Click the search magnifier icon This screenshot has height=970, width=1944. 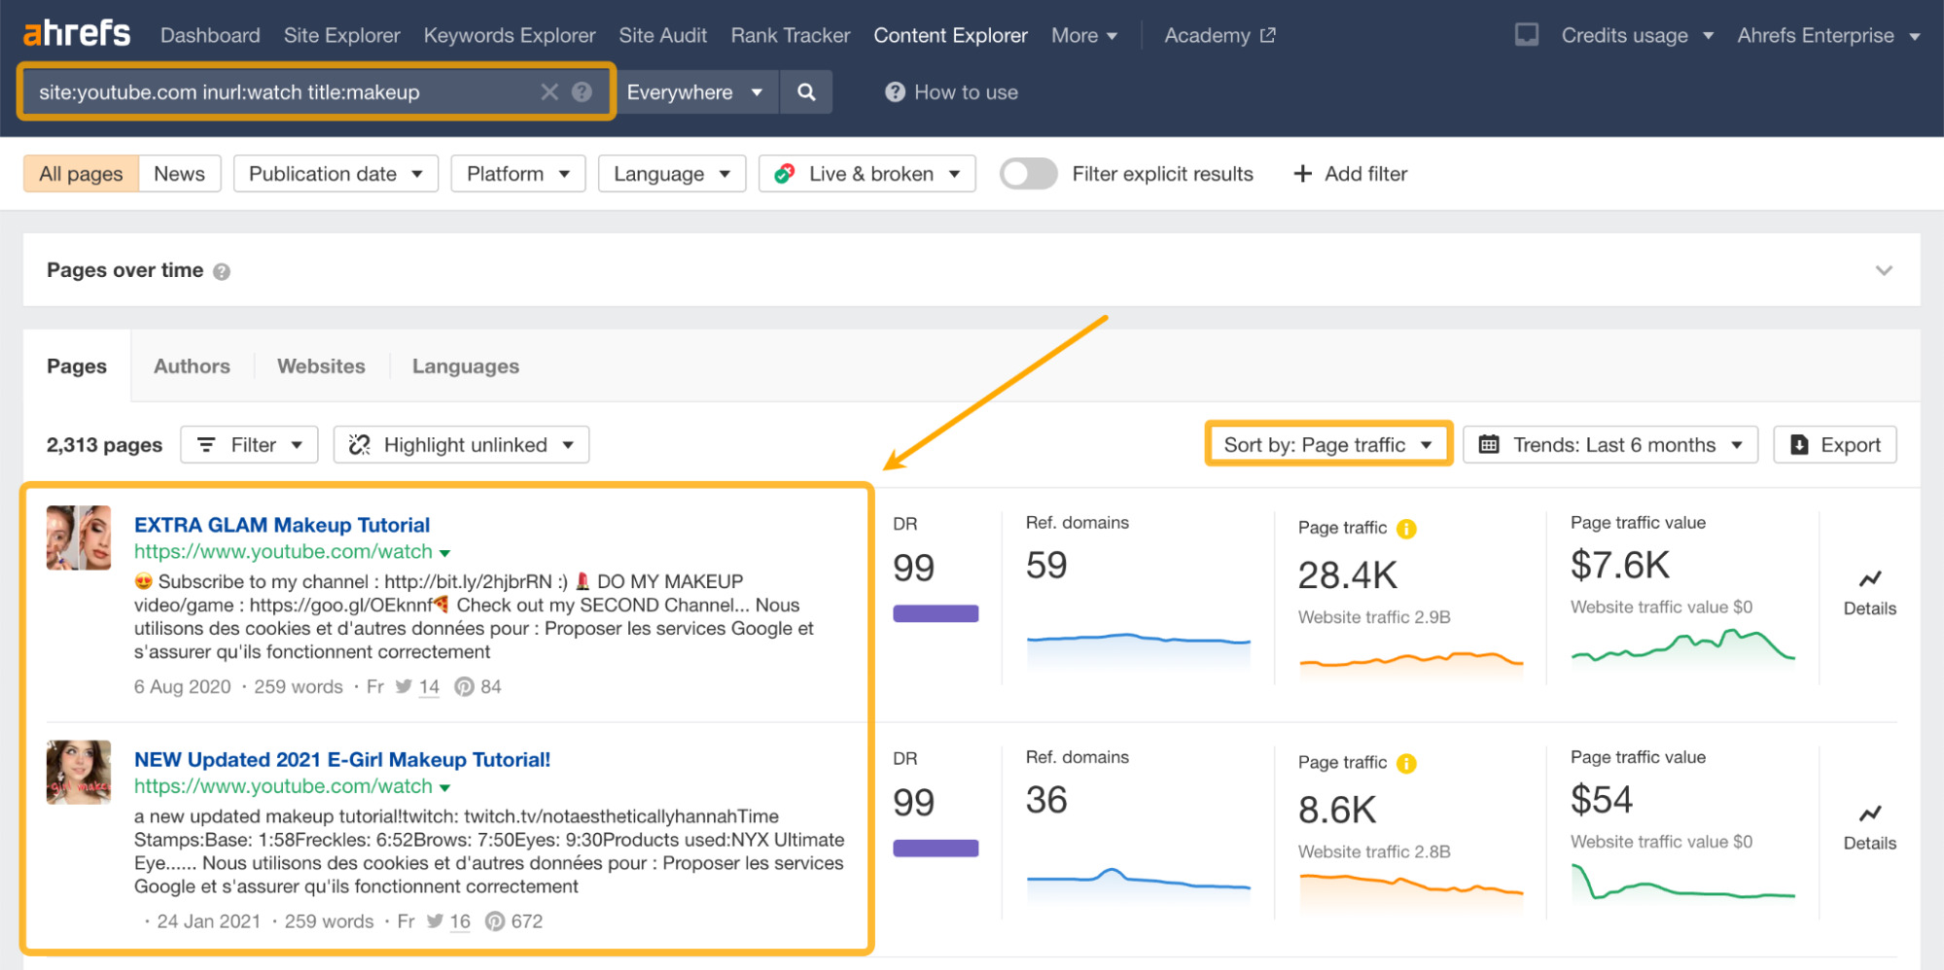[806, 91]
